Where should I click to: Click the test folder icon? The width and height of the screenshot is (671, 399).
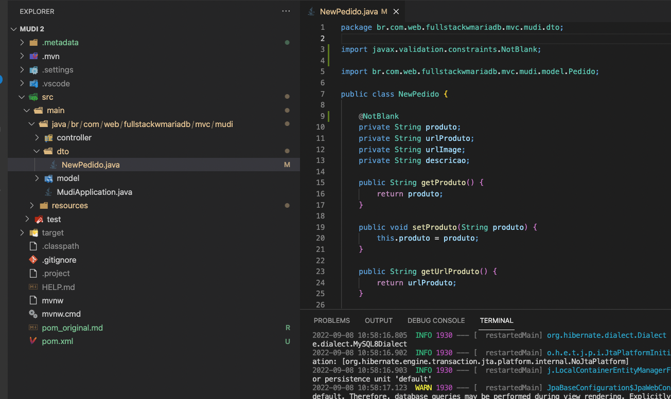39,219
